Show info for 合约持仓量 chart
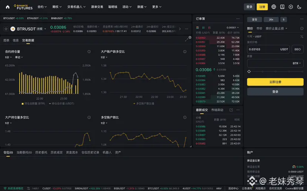 tap(89, 52)
